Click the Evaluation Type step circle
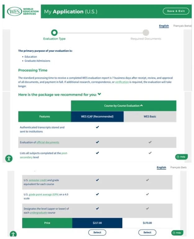194x239 pixels. click(x=54, y=32)
